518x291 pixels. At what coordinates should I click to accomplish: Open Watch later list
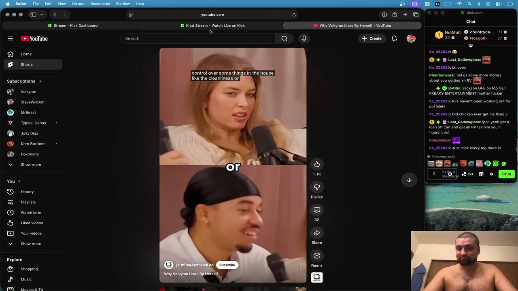click(x=32, y=213)
